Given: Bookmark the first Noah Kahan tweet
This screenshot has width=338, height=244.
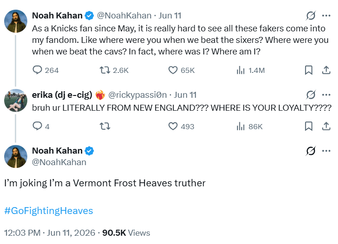Looking at the screenshot, I should point(308,70).
